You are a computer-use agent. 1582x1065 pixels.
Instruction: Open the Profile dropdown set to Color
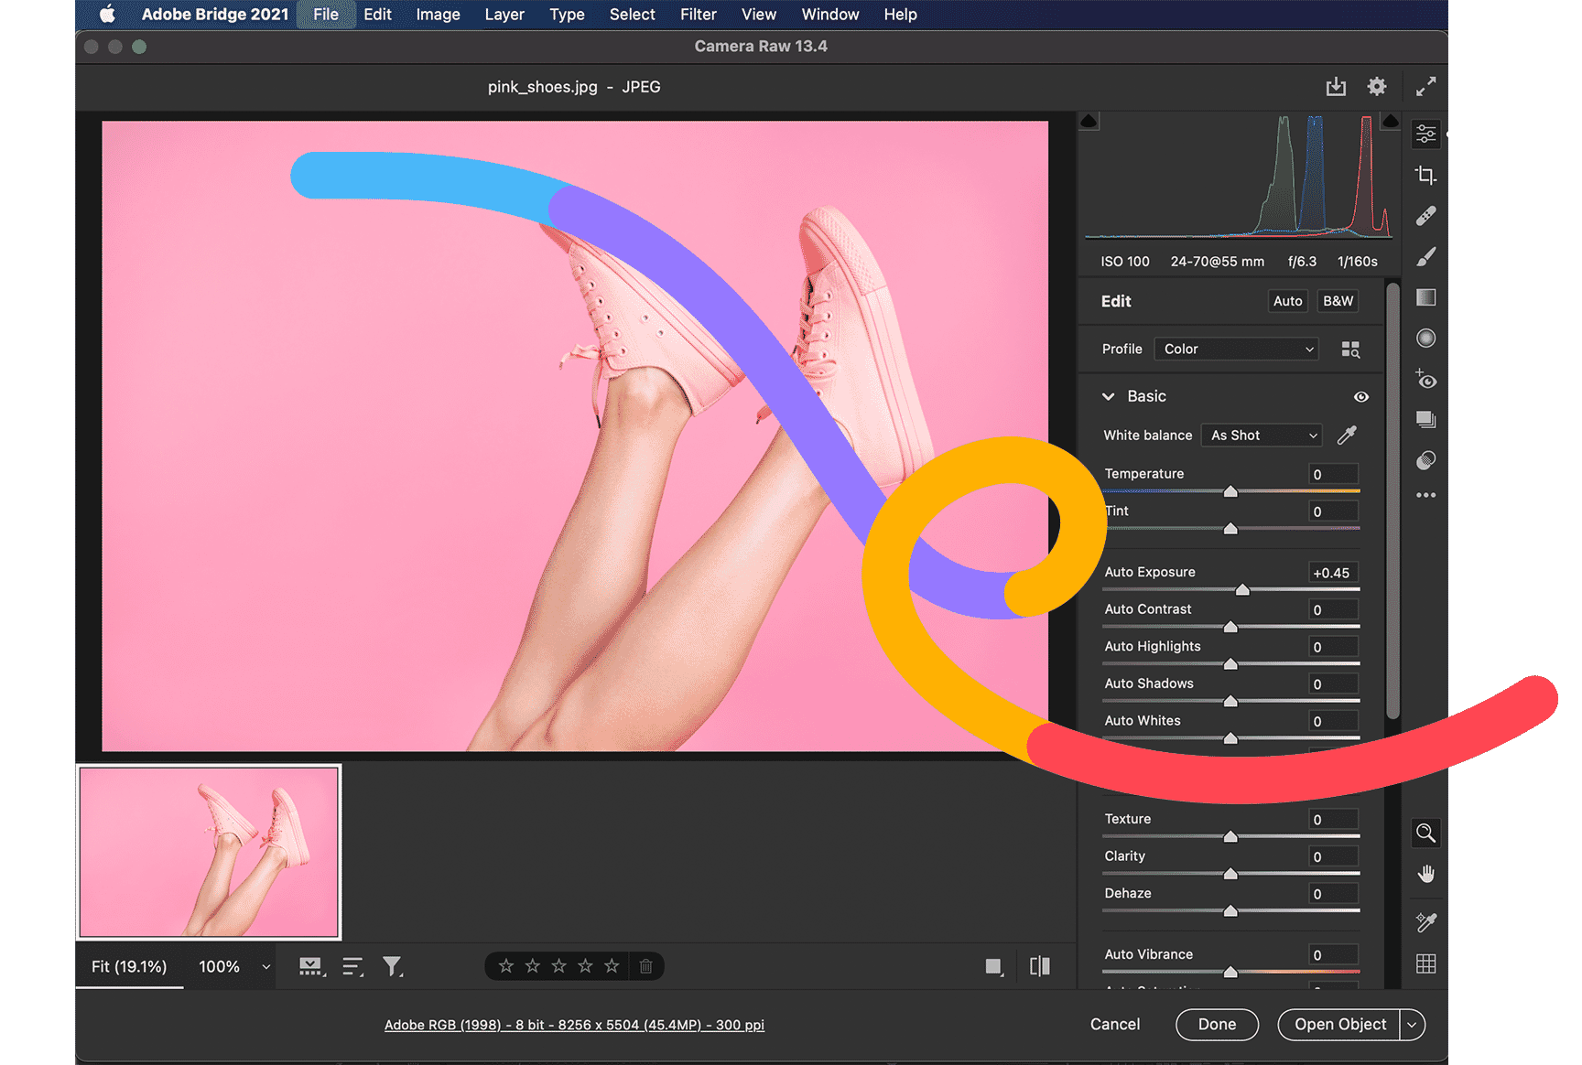coord(1236,349)
